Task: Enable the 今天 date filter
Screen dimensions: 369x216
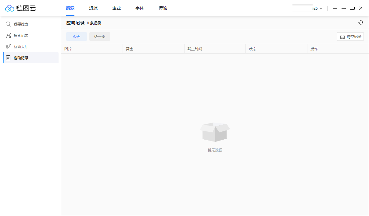Action: click(76, 36)
